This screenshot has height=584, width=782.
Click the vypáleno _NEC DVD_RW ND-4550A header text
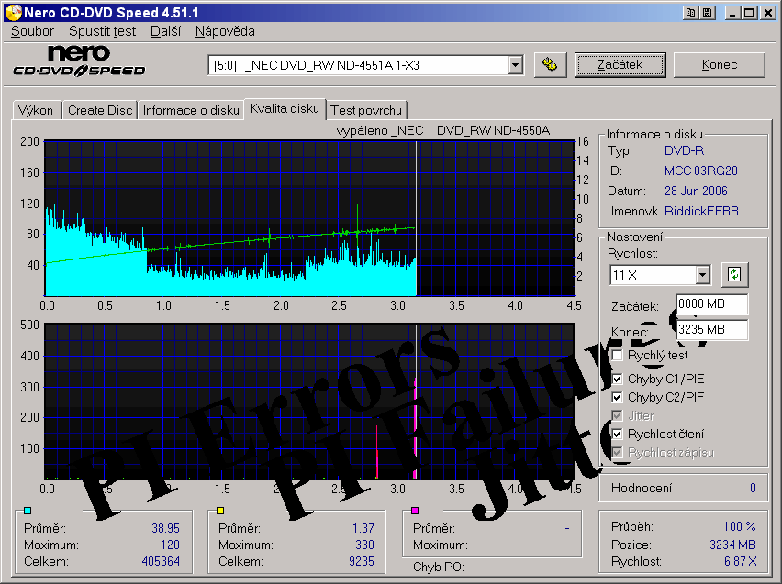[x=443, y=130]
